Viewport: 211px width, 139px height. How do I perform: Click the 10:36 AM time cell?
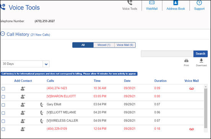[100, 88]
